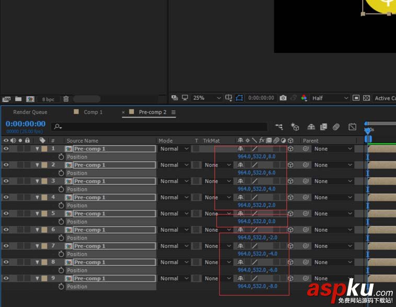Toggle the 3D layer switch on layer 5

[290, 214]
